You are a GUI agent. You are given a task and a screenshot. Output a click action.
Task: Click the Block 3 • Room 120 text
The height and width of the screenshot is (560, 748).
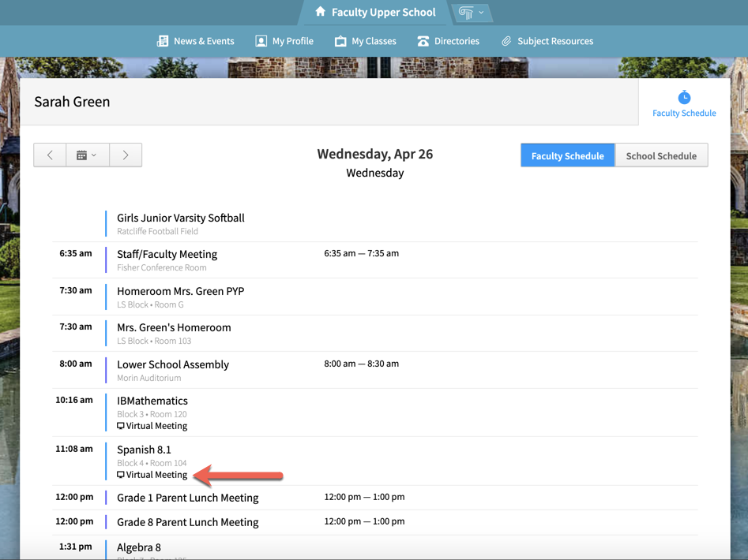pyautogui.click(x=152, y=414)
